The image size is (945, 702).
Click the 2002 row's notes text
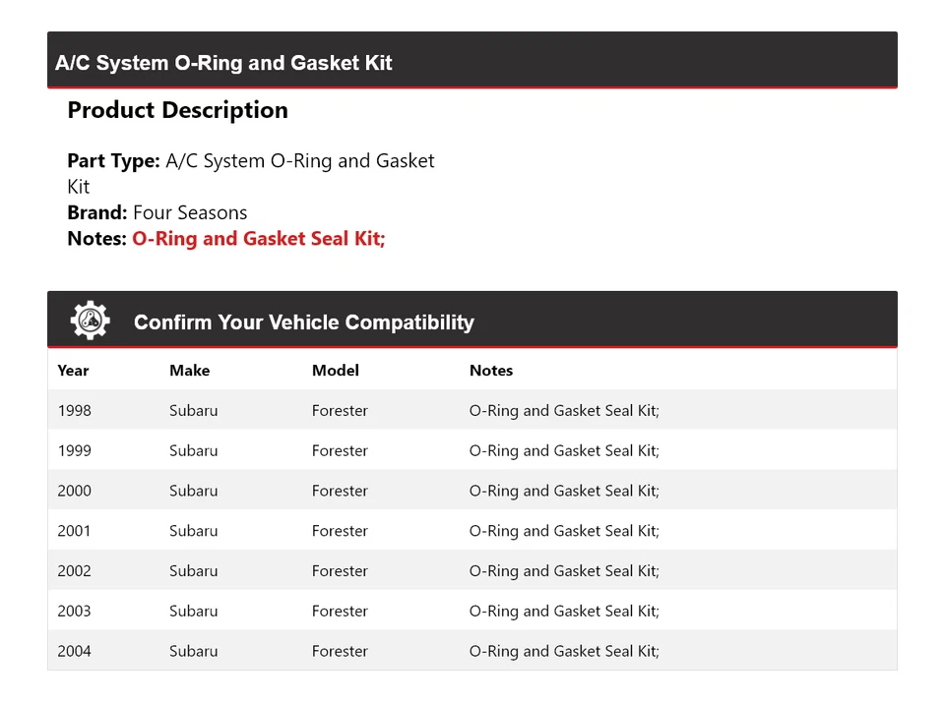pos(564,571)
